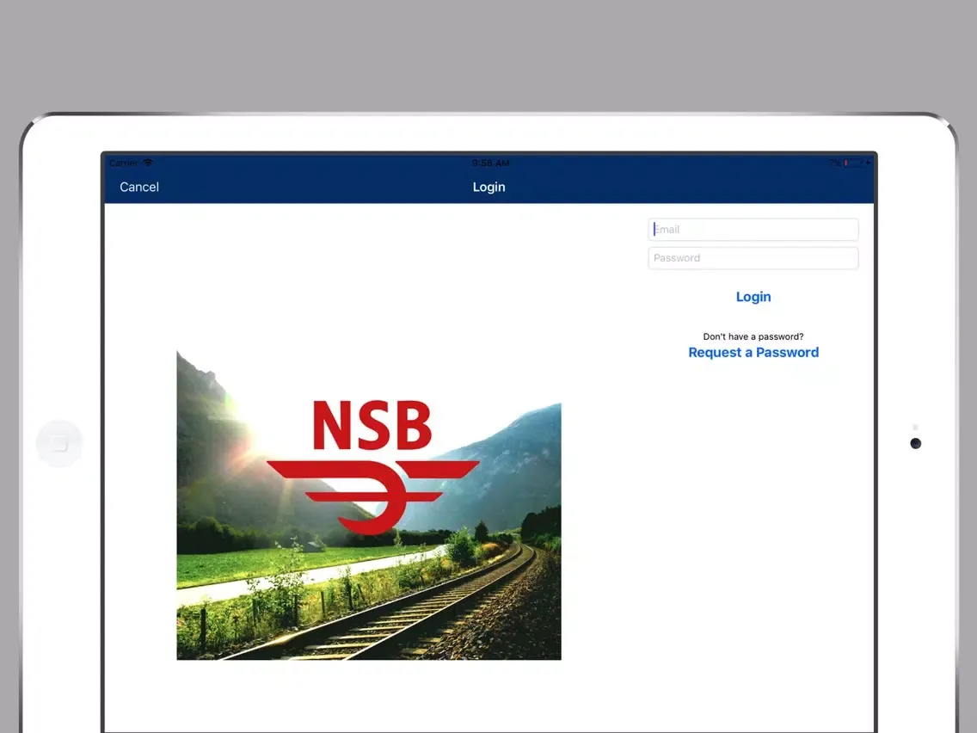Select the Password input field
Viewport: 977px width, 733px height.
point(753,258)
